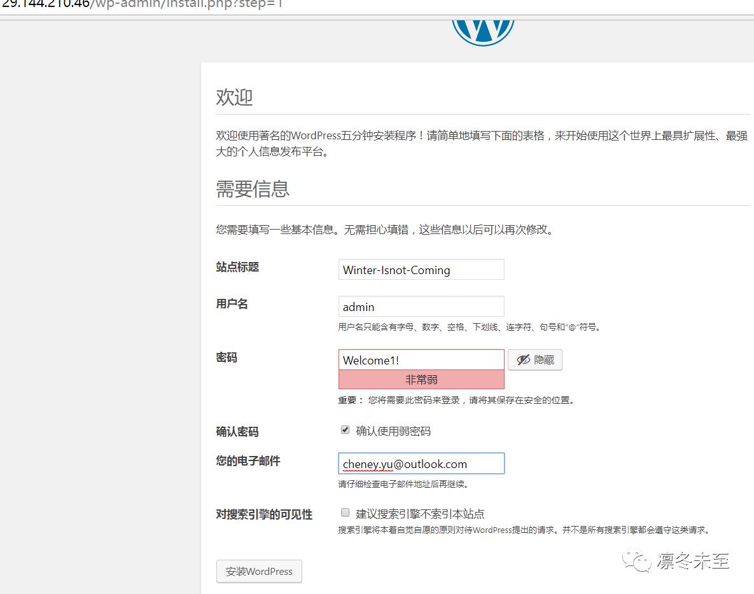754x594 pixels.
Task: Click the 对搜索引擎的可见性 label
Action: pos(264,515)
